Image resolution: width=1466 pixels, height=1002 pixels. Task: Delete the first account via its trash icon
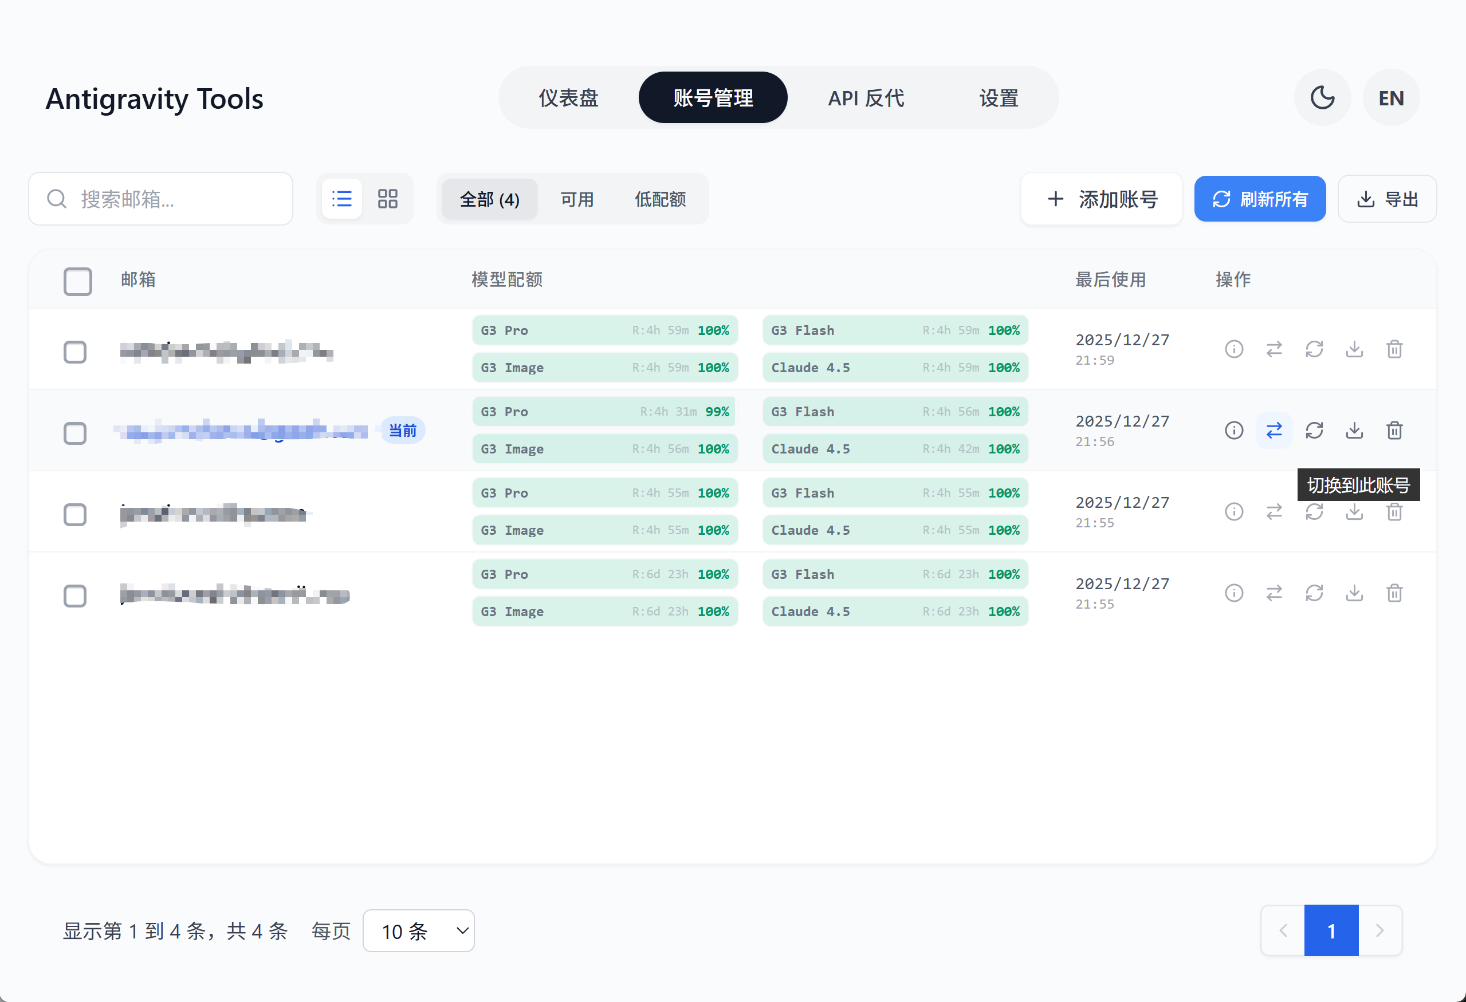coord(1394,349)
